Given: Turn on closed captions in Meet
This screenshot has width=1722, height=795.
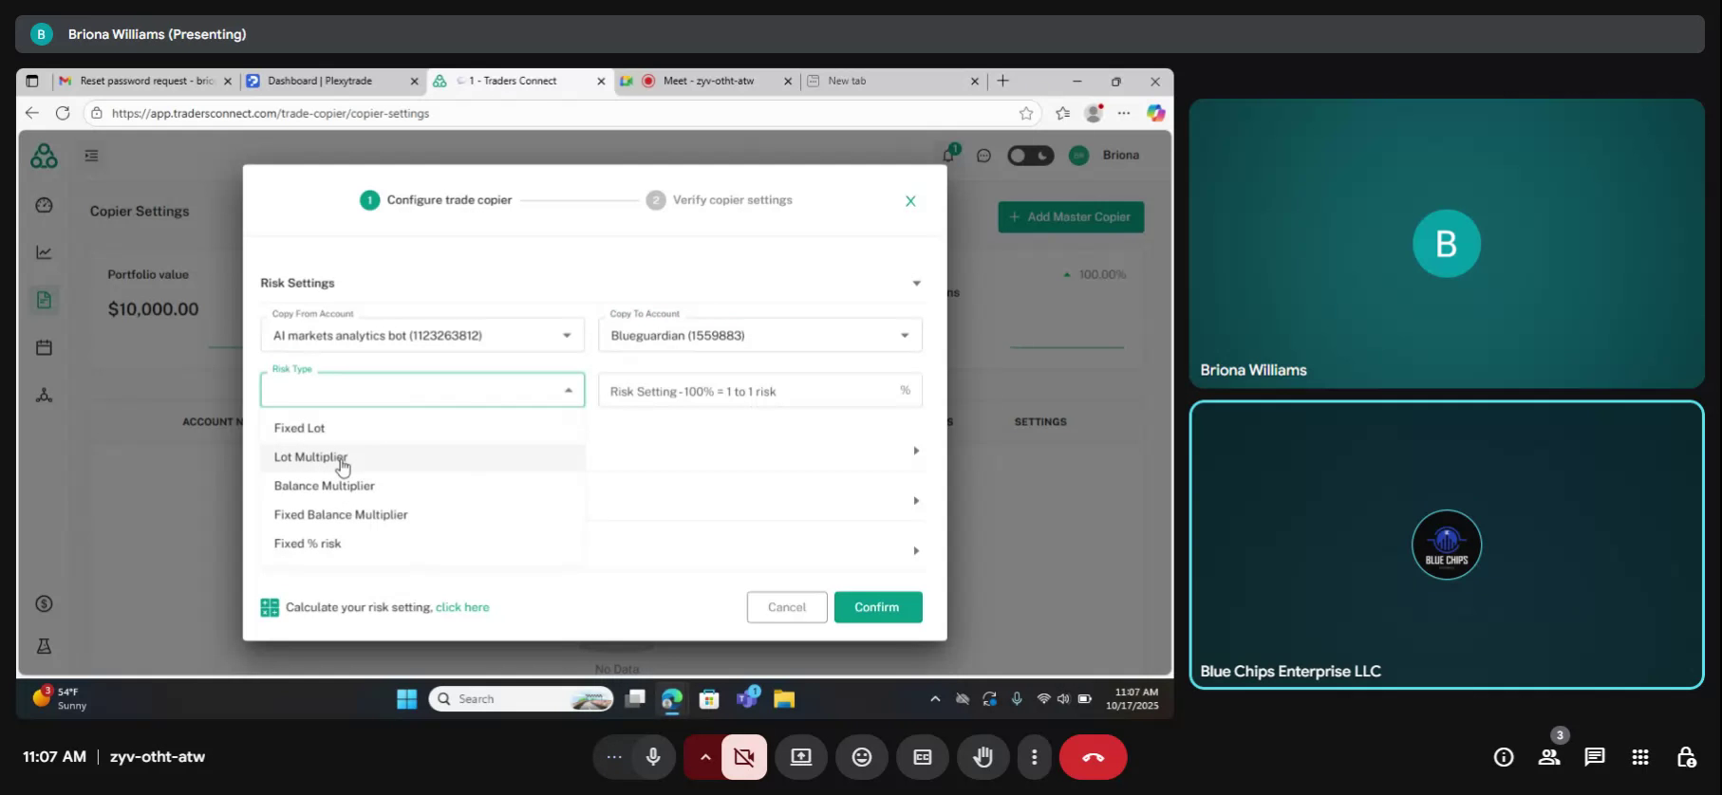Looking at the screenshot, I should pyautogui.click(x=922, y=757).
